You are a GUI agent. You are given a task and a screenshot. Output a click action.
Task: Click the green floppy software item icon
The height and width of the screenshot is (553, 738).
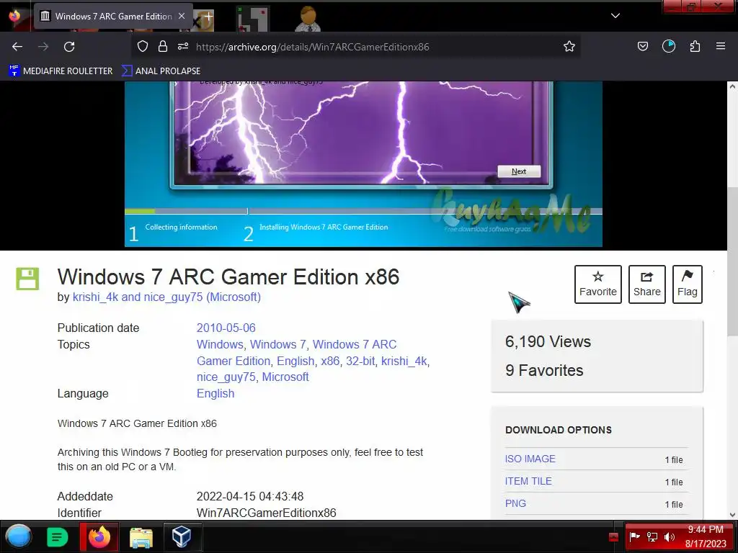tap(27, 279)
